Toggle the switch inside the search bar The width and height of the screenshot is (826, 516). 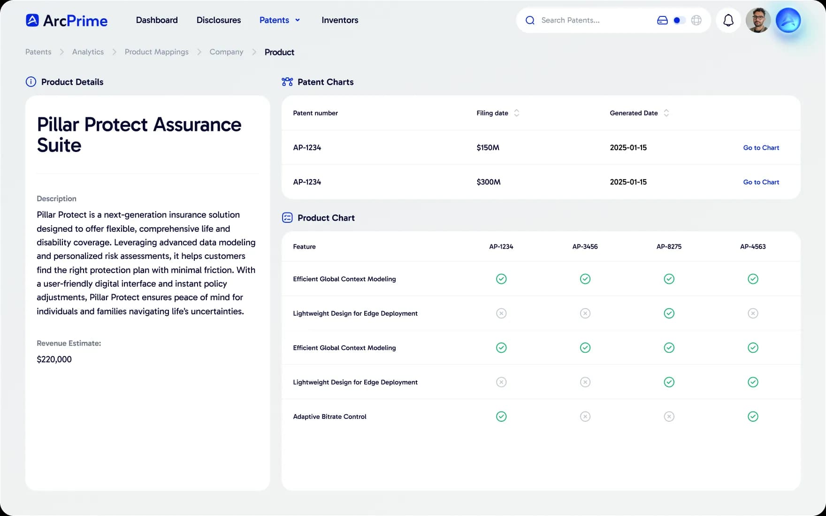[x=679, y=20]
